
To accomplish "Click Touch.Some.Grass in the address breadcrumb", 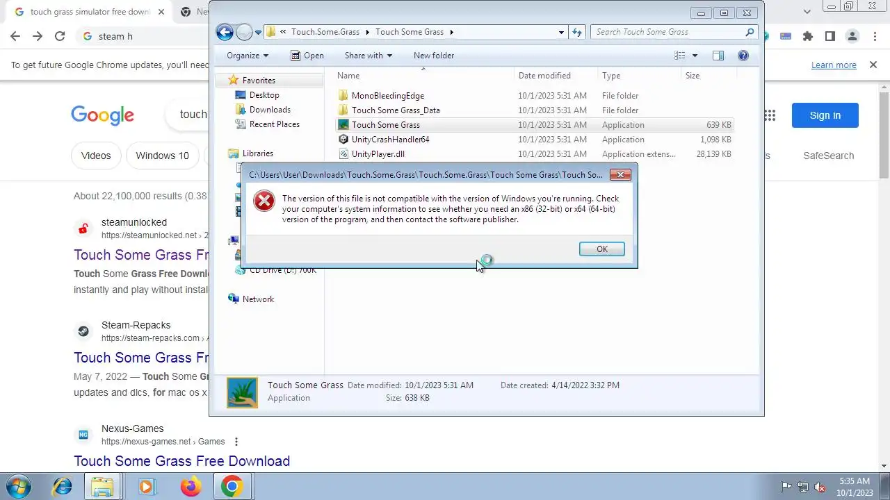I will click(x=326, y=32).
